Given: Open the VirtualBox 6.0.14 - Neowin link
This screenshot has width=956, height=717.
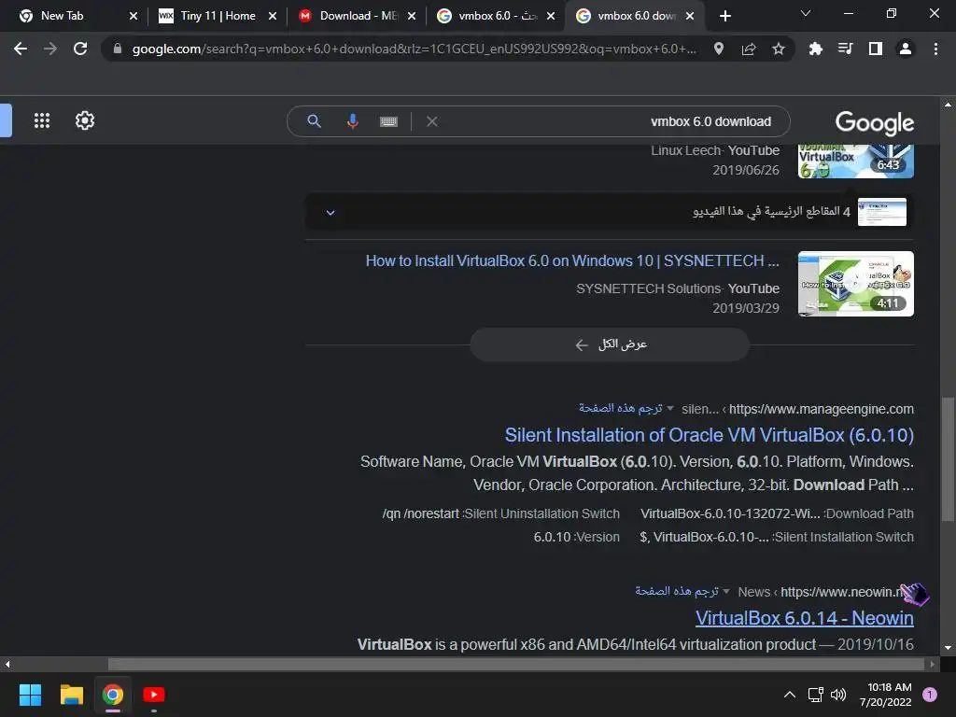Looking at the screenshot, I should pos(804,618).
